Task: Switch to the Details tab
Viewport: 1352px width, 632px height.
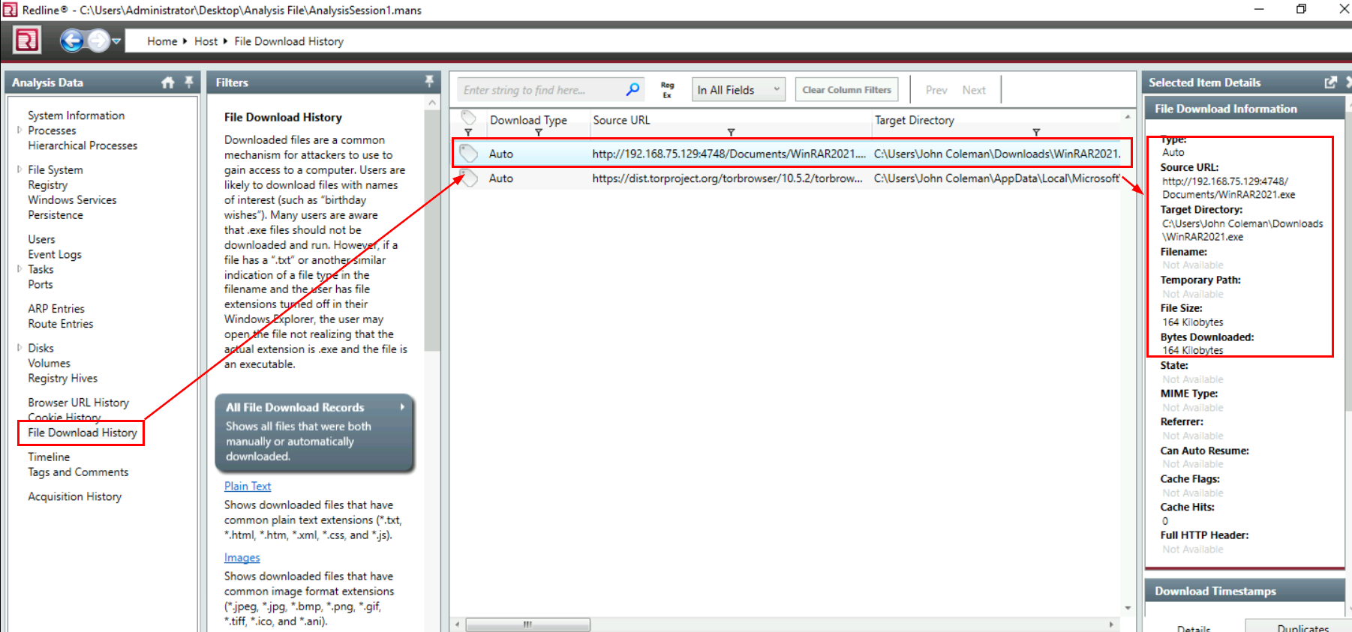Action: (x=1194, y=628)
